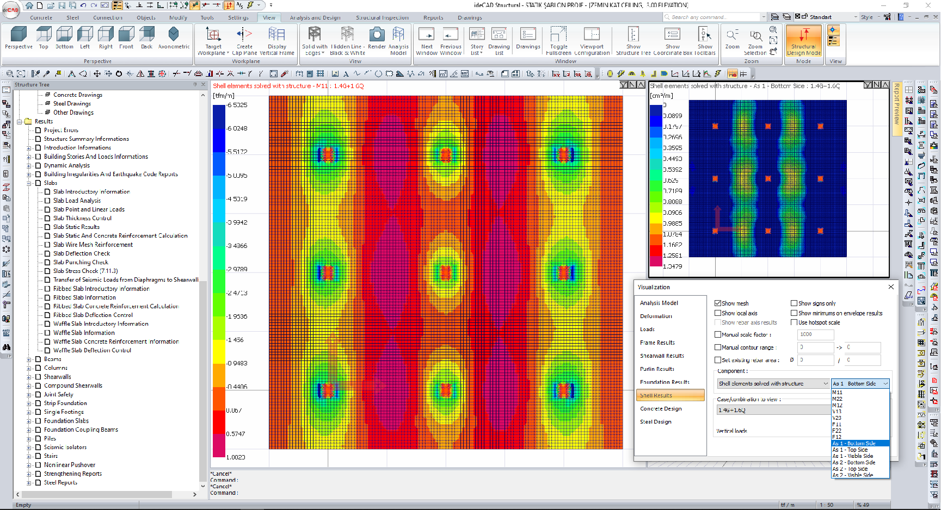Activate Structural Design Mode

(x=804, y=38)
